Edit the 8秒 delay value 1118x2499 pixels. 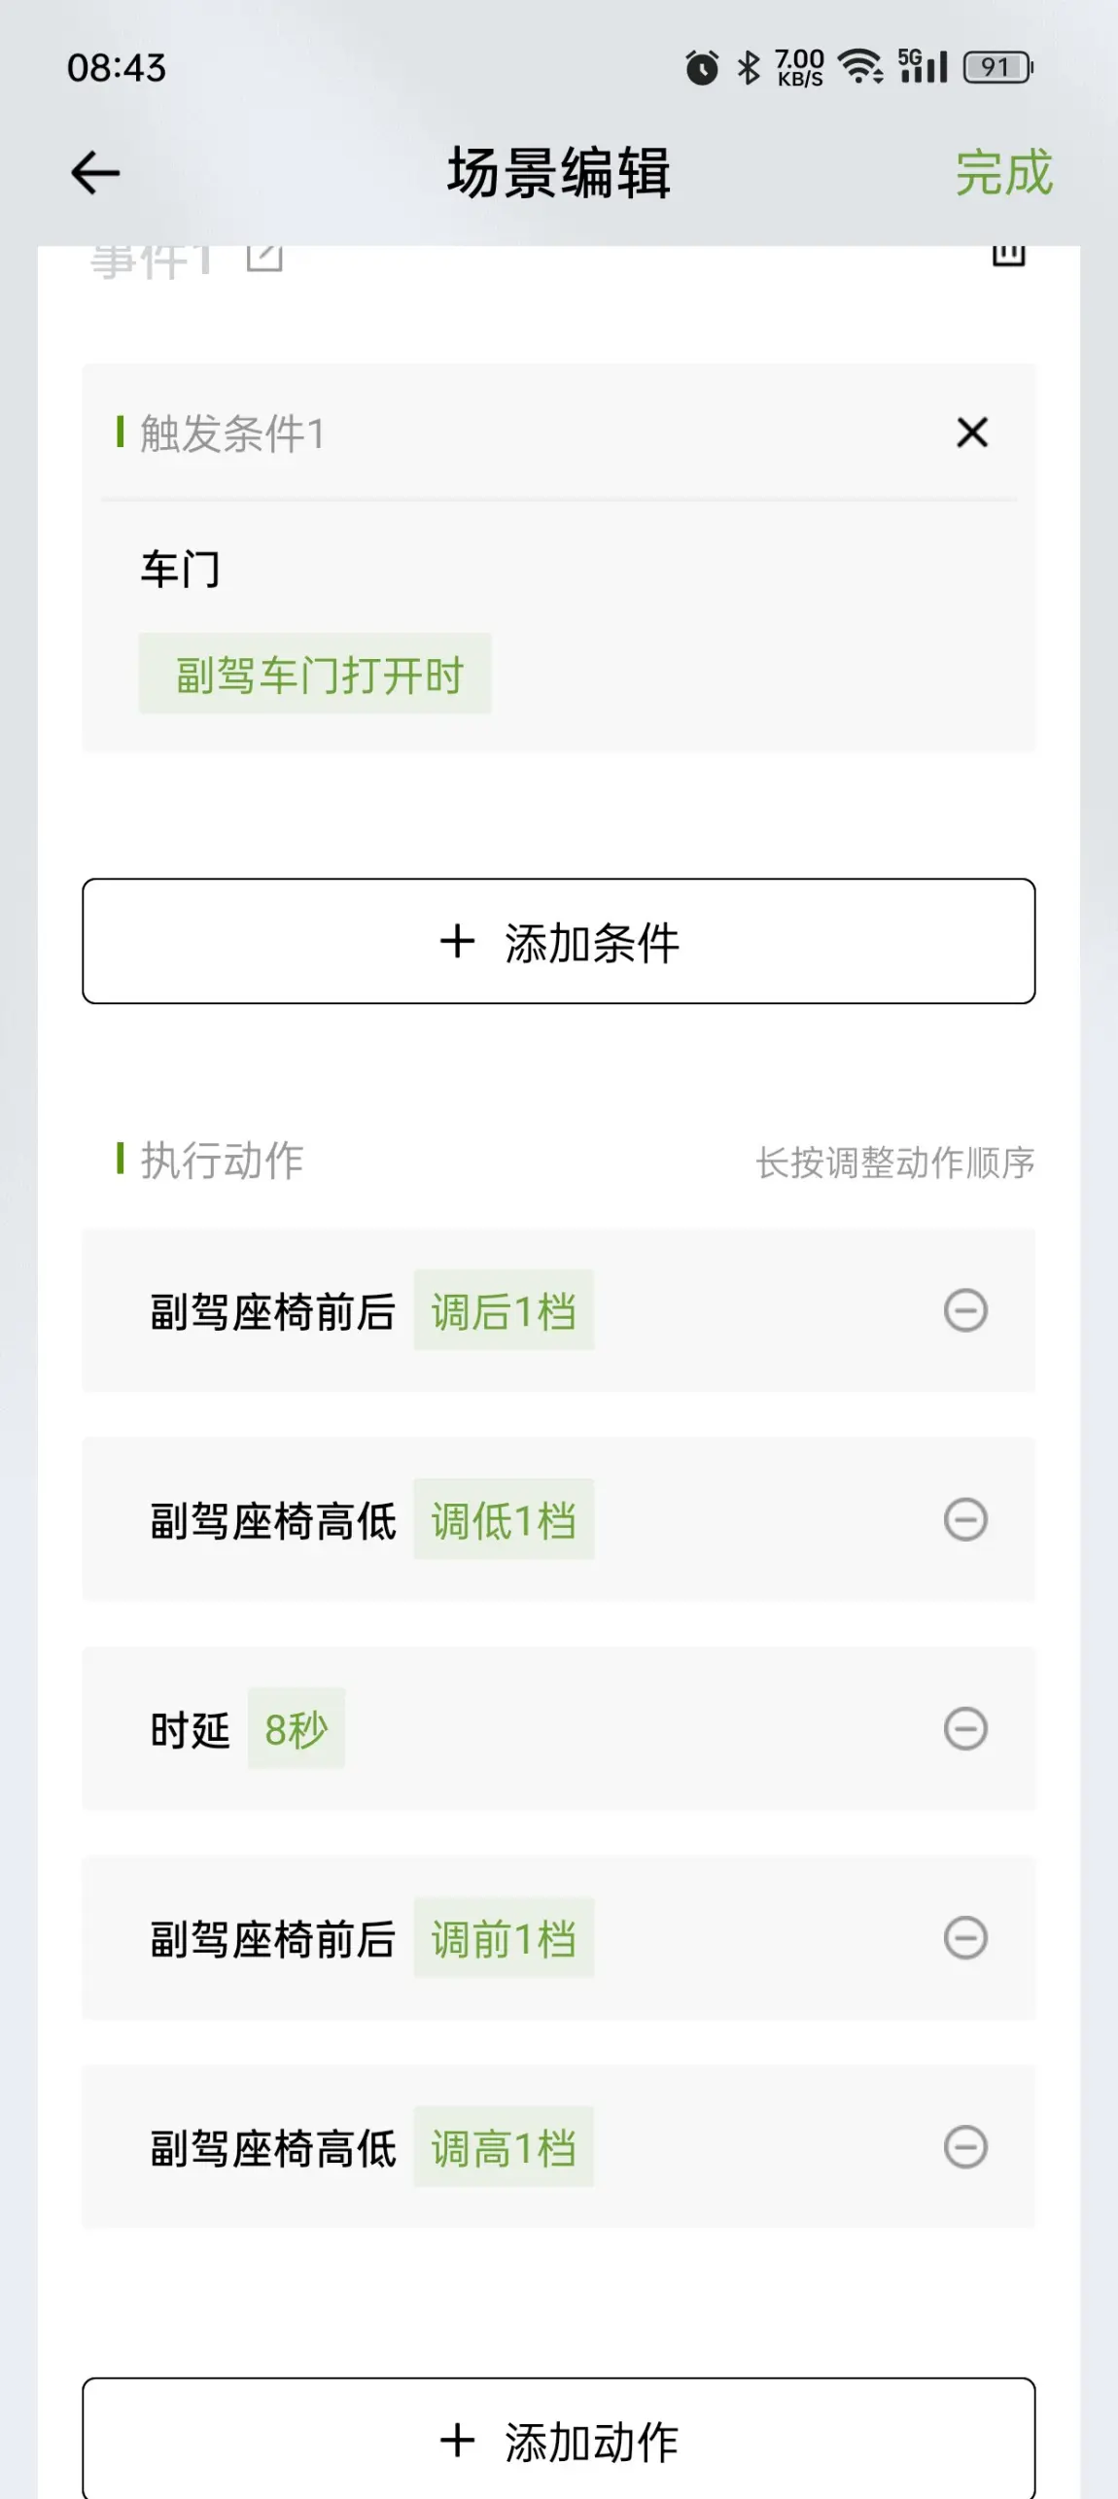point(297,1728)
